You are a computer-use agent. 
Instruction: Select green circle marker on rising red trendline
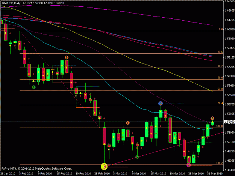click(137, 157)
